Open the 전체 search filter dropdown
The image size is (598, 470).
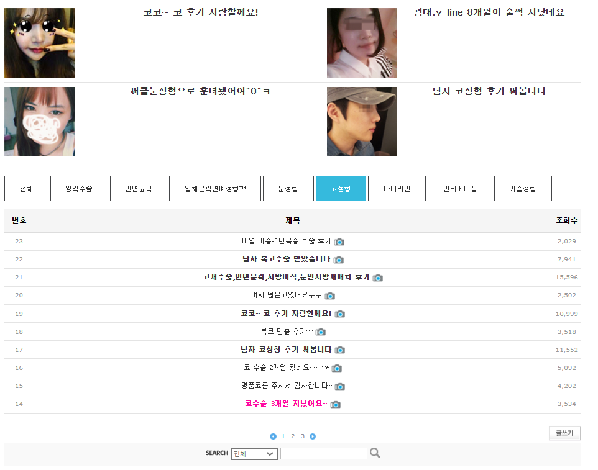(254, 454)
